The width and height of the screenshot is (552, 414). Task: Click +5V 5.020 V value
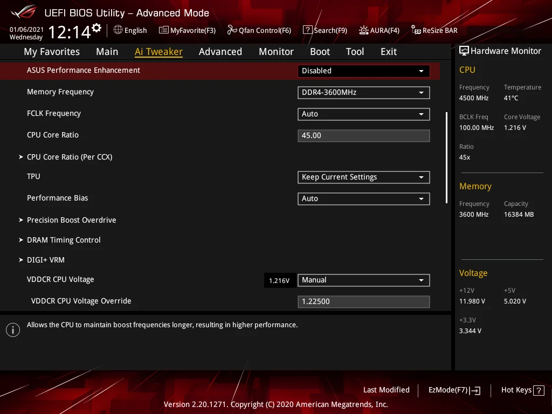pos(515,301)
